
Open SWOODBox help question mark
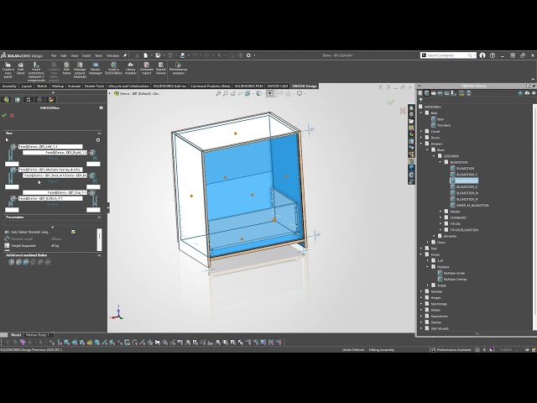(x=101, y=107)
